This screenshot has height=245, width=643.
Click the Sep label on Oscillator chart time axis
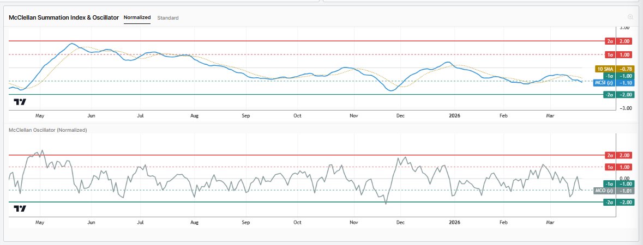pyautogui.click(x=245, y=223)
